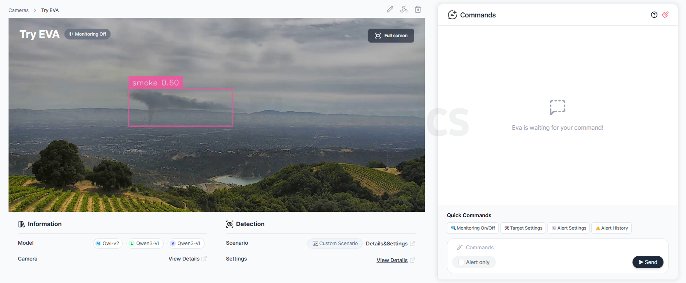The image size is (686, 283).
Task: Toggle the Monitoring Off badge
Action: (x=88, y=34)
